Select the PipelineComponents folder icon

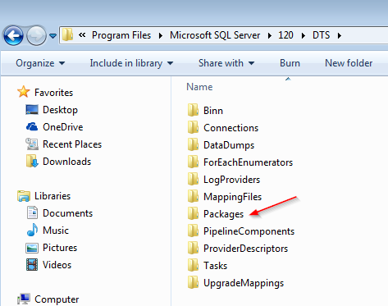(x=193, y=231)
